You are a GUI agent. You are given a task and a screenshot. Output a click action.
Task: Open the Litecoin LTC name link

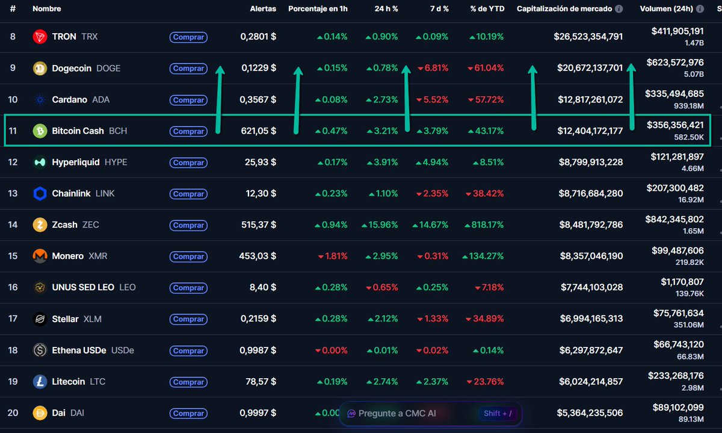pyautogui.click(x=78, y=381)
